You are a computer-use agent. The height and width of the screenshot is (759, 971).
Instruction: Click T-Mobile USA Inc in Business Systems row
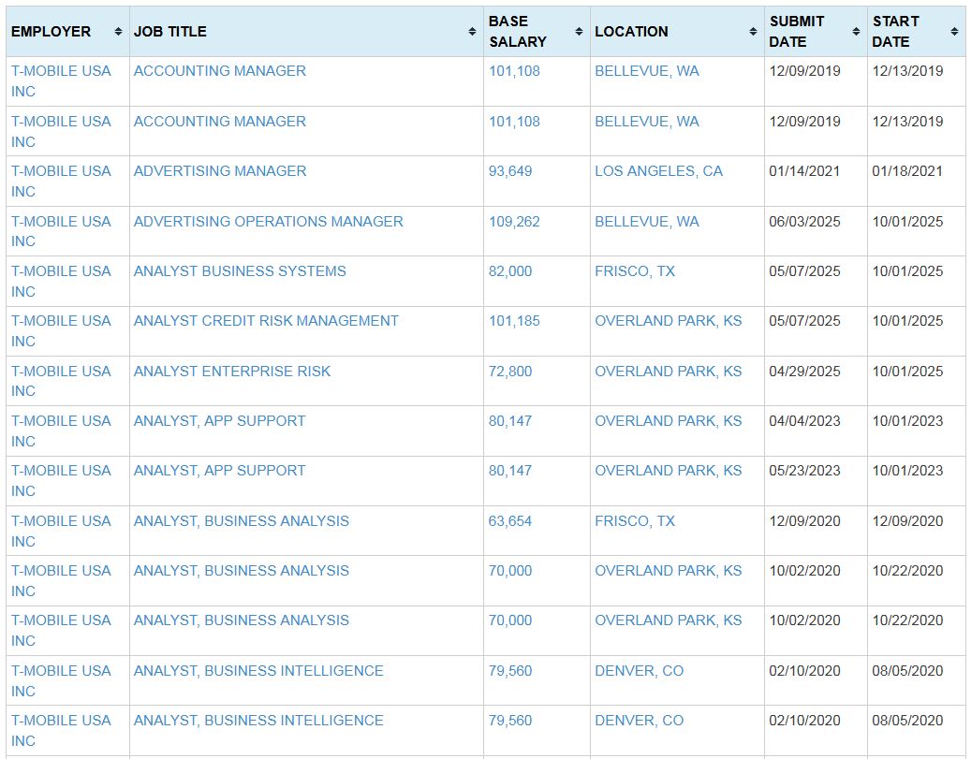click(x=61, y=281)
